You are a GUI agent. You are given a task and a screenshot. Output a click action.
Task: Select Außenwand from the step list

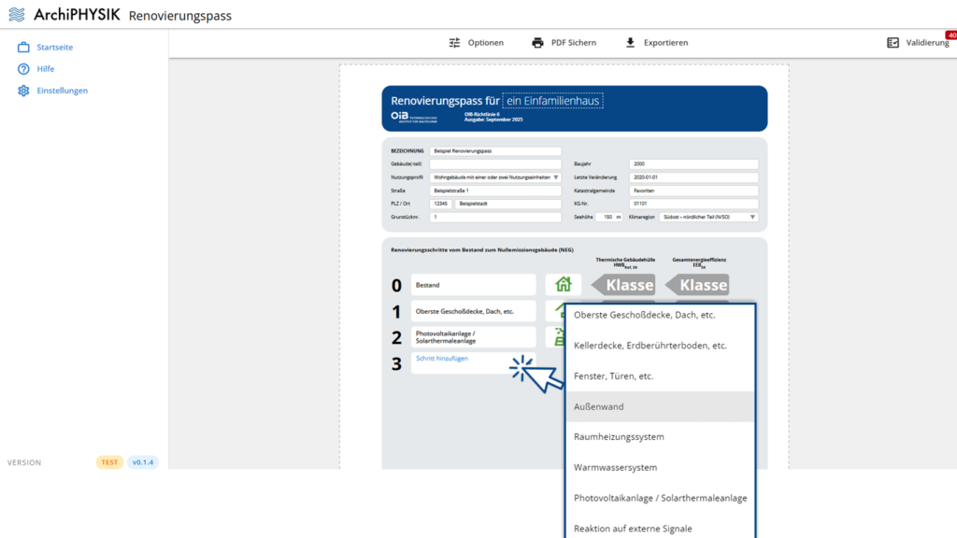coord(661,406)
